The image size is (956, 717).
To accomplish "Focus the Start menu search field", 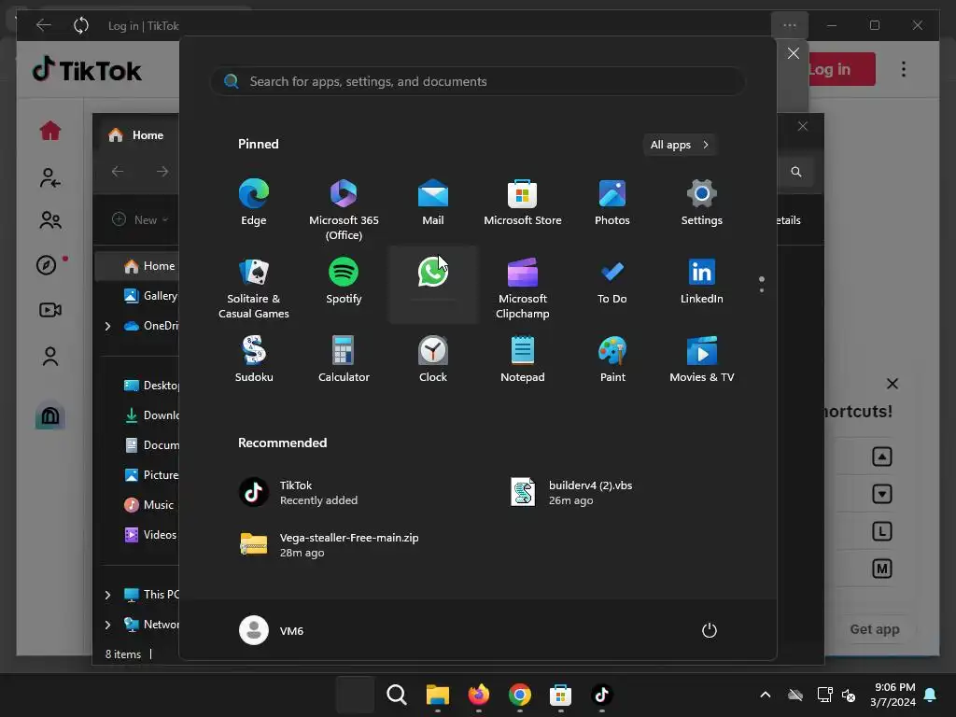I will (477, 81).
